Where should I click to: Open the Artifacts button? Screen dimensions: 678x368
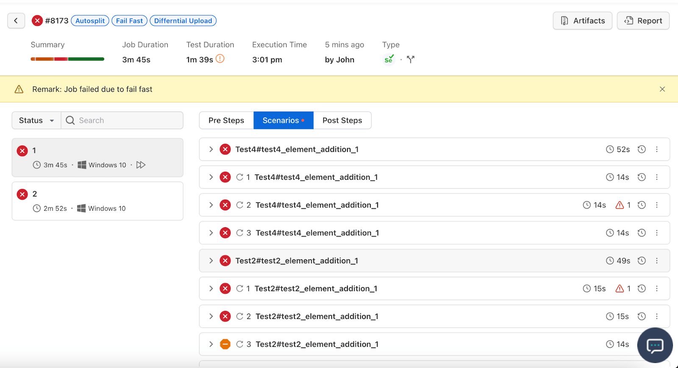pos(582,21)
